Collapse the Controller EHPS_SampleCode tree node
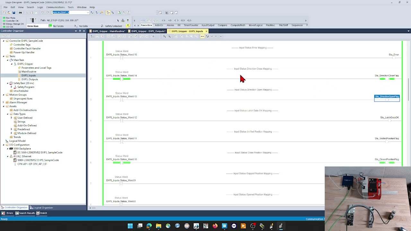Screen dimensions: 411x231 pyautogui.click(x=3, y=41)
